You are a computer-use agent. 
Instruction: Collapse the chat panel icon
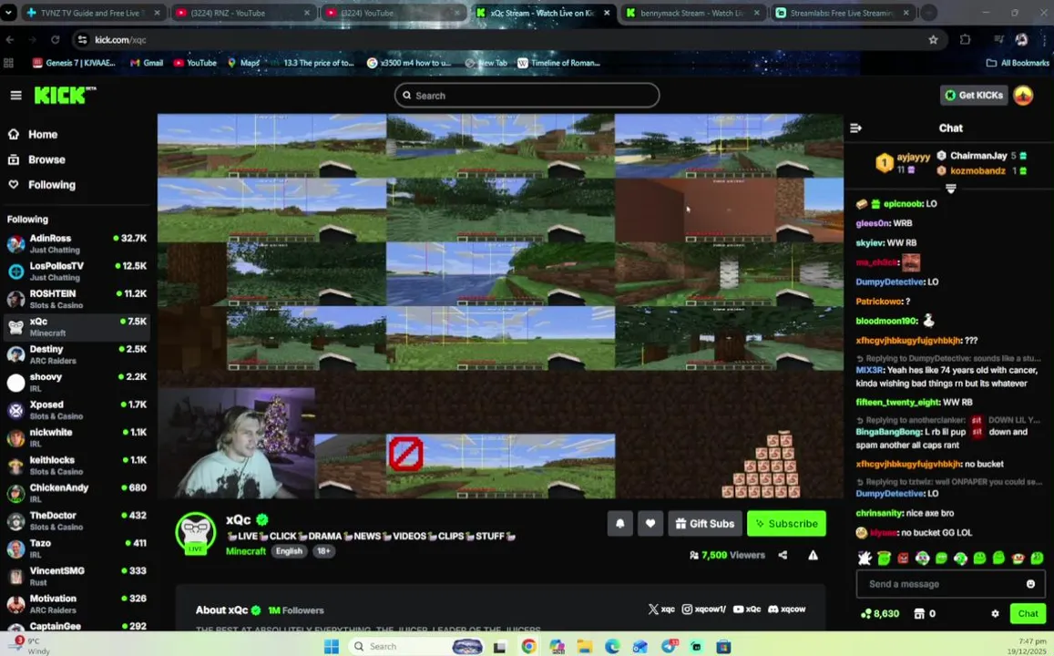point(855,128)
